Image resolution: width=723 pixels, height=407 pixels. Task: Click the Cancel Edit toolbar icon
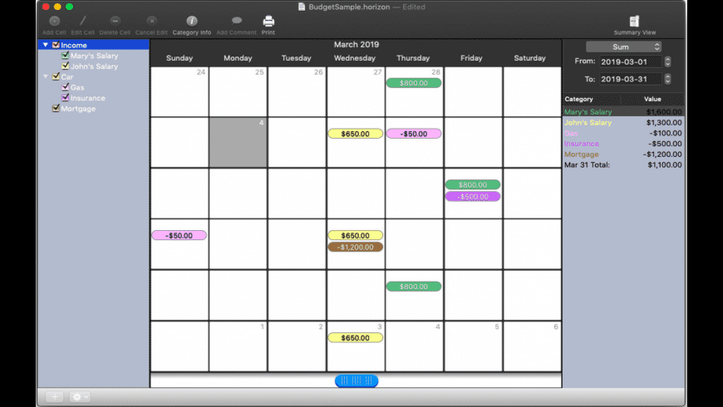tap(151, 22)
